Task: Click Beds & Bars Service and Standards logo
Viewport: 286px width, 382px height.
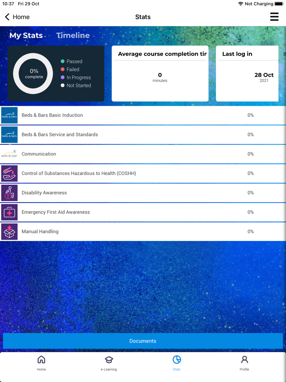Action: (x=9, y=135)
